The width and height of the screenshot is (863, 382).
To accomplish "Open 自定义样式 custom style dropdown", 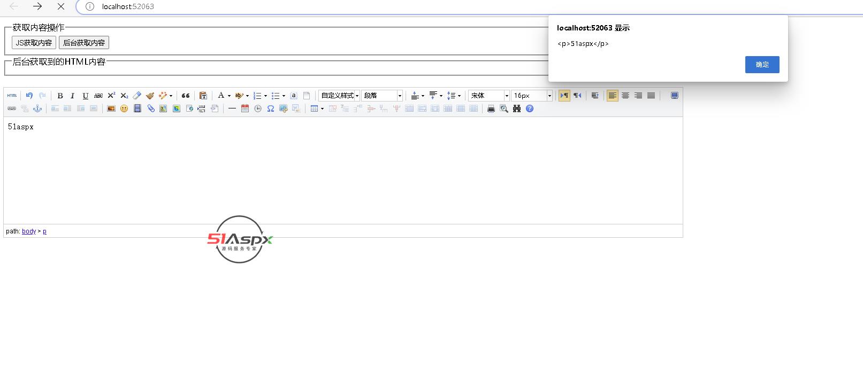I will pos(339,96).
